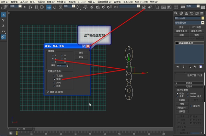Viewport: 206px width, 136px height.
Task: Click Make Unique icon under modifier stack
Action: coord(190,67)
